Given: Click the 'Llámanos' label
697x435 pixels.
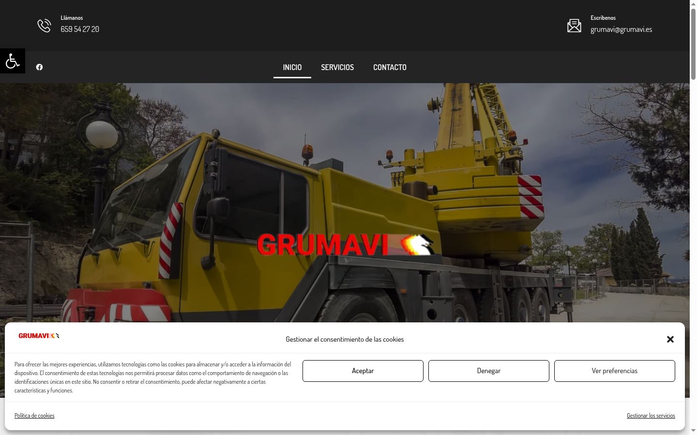Looking at the screenshot, I should point(72,18).
